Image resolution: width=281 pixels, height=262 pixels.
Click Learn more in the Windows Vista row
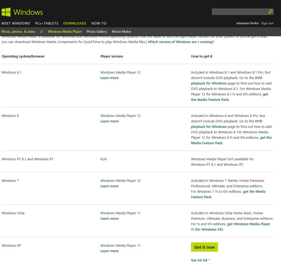click(109, 218)
